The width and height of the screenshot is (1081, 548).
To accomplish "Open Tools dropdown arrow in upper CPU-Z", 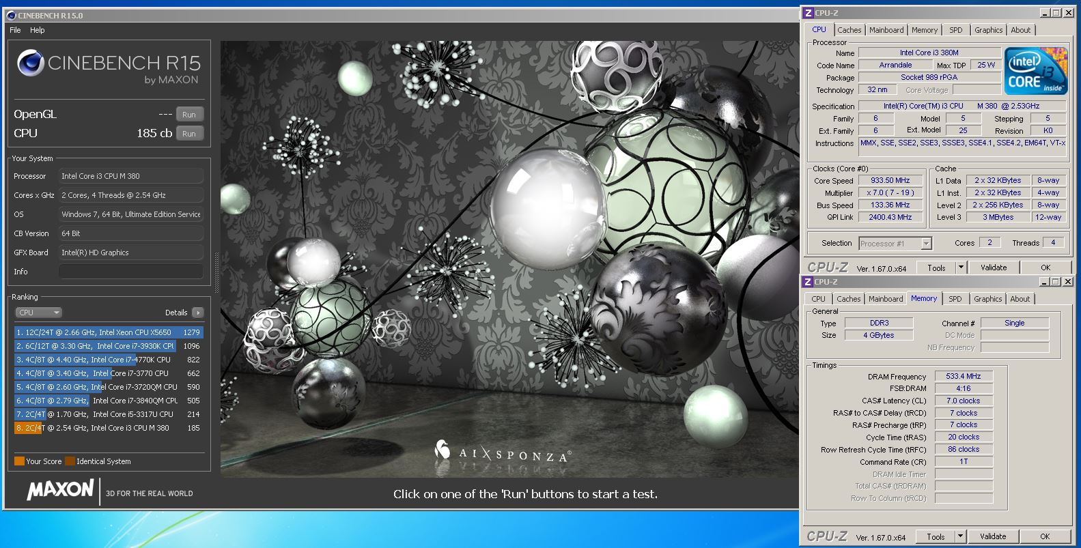I will click(x=961, y=268).
